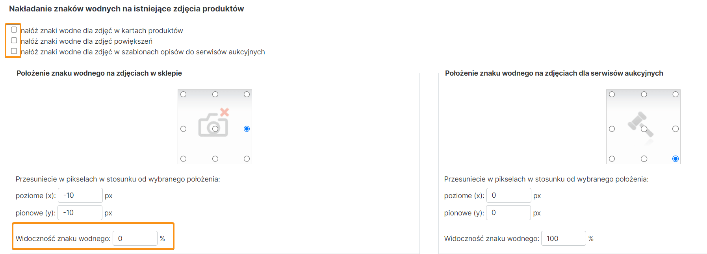Focus vertical (y) offset field for auction photos

pyautogui.click(x=508, y=213)
